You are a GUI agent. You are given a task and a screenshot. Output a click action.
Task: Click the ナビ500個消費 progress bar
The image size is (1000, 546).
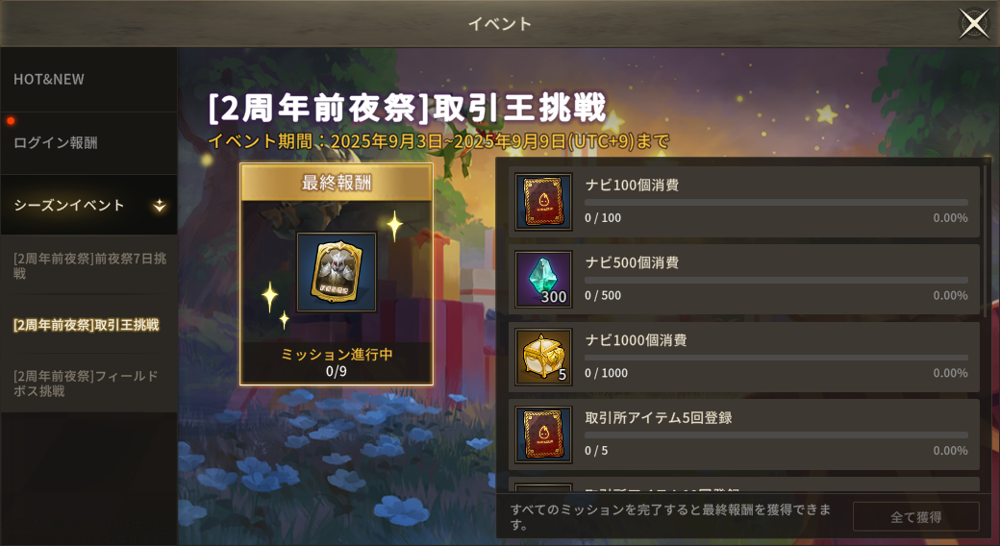pos(776,280)
